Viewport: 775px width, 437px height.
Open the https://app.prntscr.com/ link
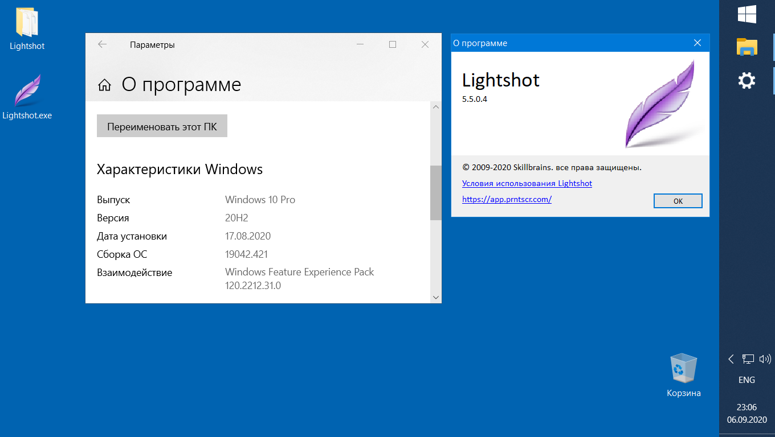[x=507, y=199]
